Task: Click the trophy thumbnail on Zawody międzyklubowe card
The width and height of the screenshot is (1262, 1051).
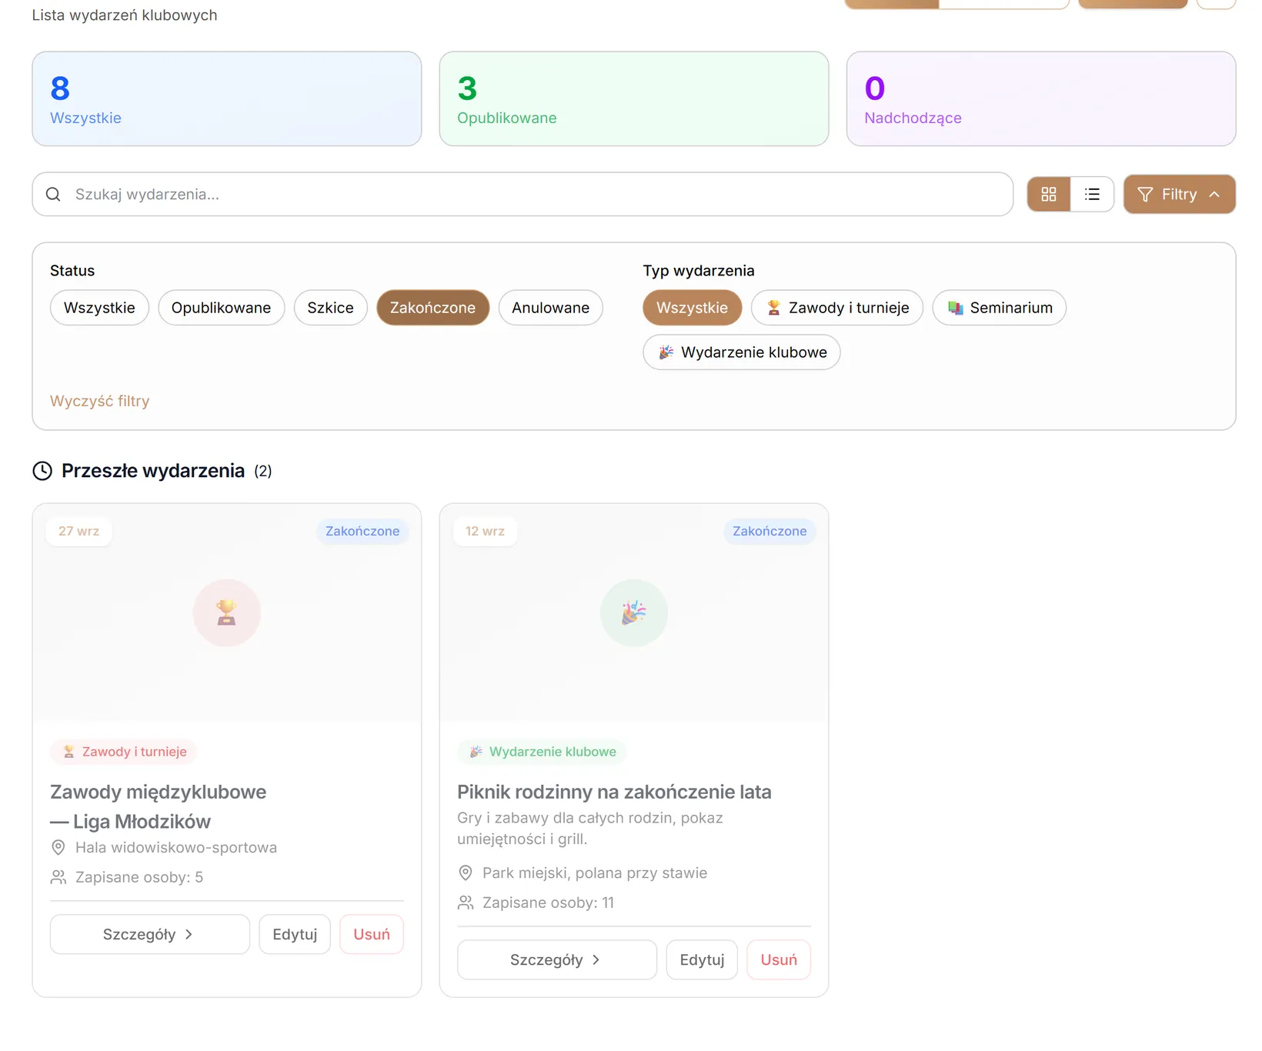Action: point(227,612)
